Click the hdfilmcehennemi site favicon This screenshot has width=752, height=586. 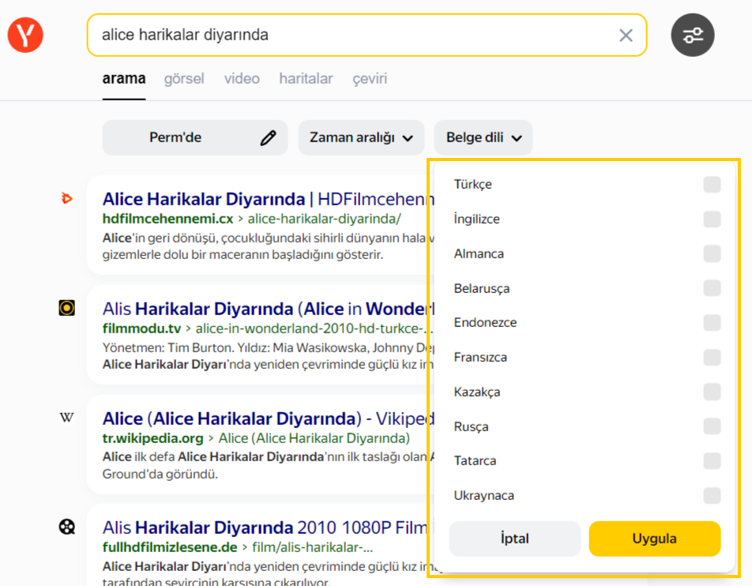[x=67, y=199]
